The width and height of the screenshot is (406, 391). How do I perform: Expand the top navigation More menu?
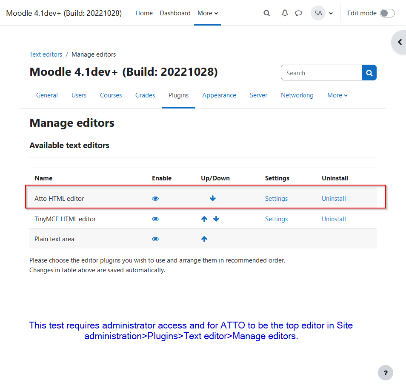(x=208, y=13)
